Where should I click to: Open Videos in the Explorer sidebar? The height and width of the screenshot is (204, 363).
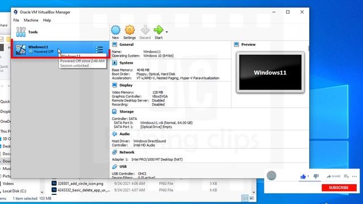coord(8,184)
